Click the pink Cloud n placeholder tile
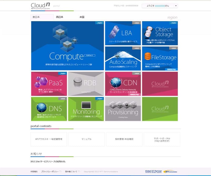 click(160, 84)
